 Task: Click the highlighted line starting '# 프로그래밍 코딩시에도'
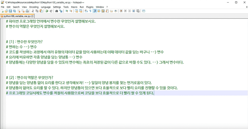pos(127,93)
